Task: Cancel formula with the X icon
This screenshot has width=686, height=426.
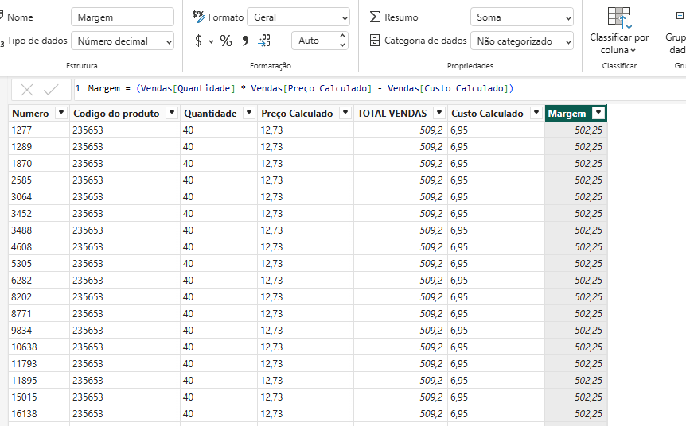Action: click(27, 90)
